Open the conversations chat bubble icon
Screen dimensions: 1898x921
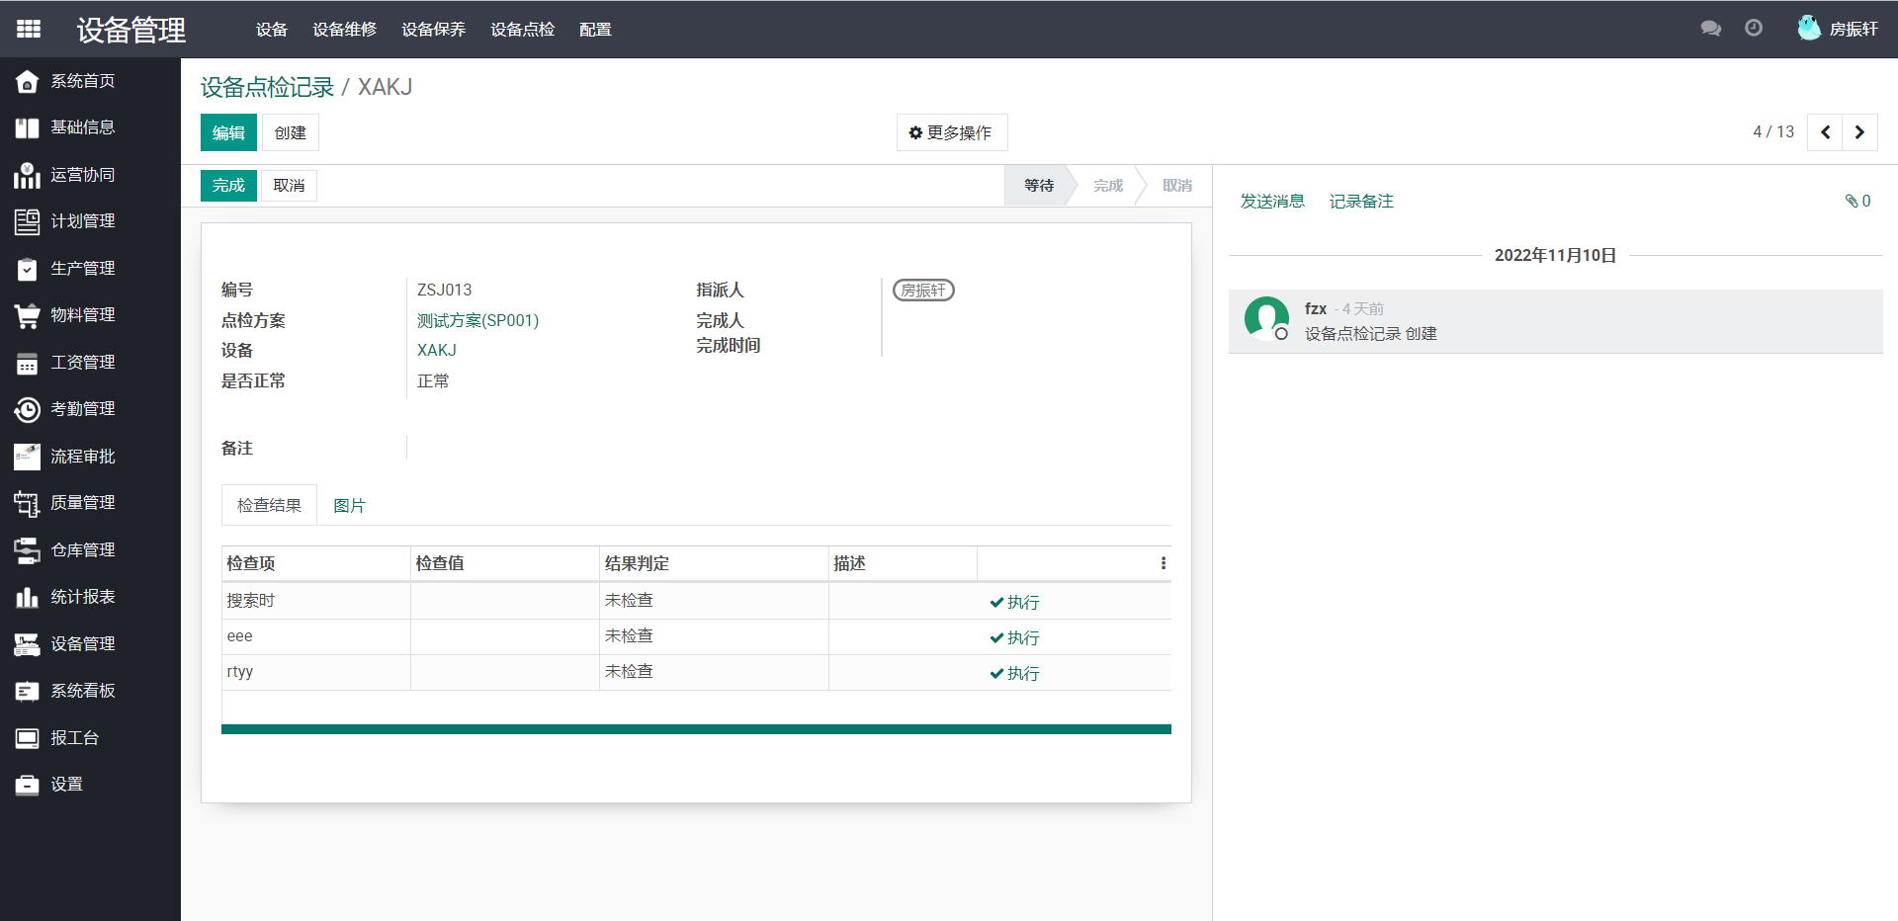tap(1710, 29)
